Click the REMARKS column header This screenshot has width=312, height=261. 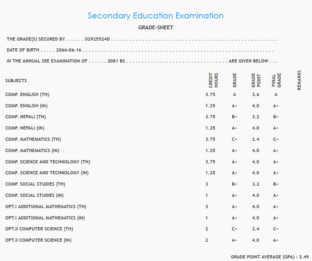click(x=299, y=80)
